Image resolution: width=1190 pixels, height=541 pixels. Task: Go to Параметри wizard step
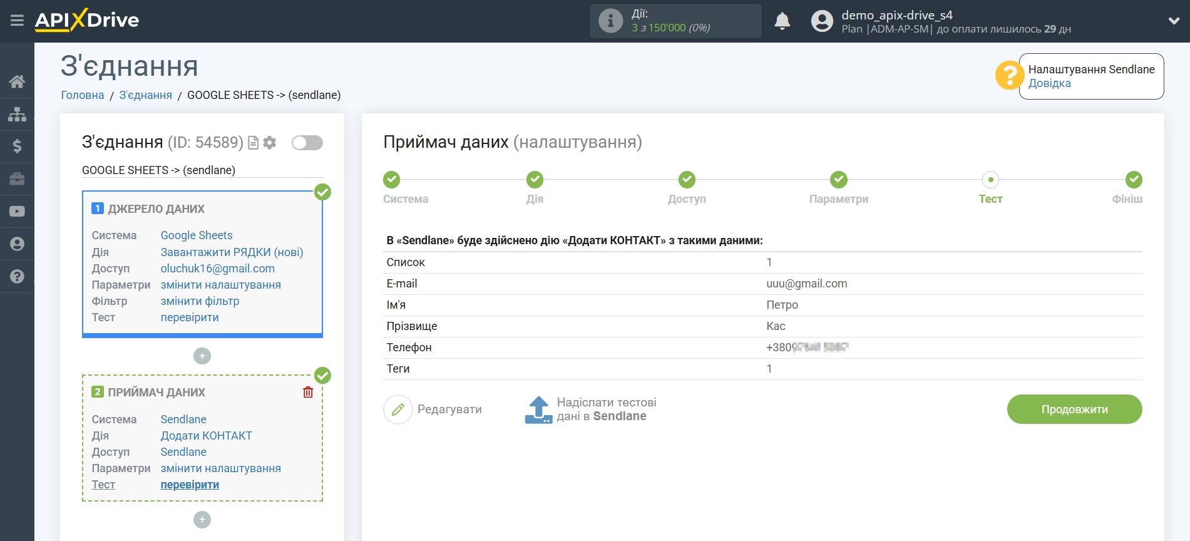[839, 180]
